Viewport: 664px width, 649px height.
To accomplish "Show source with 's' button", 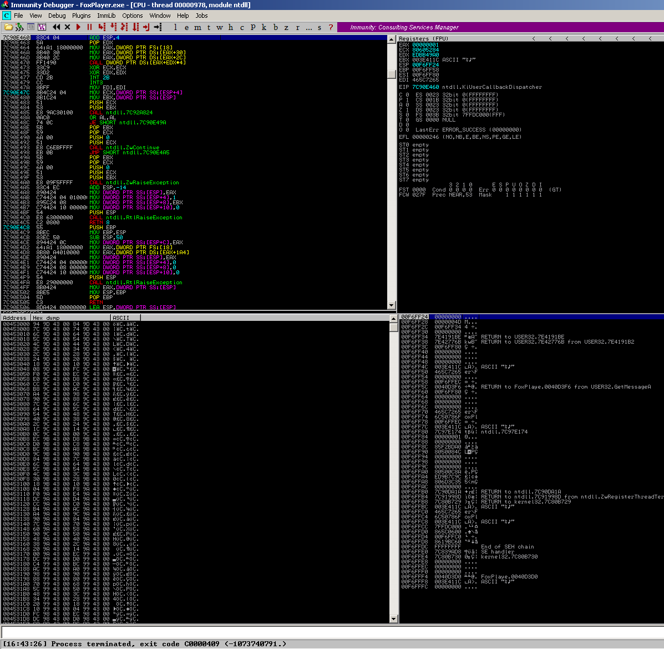I will tap(320, 27).
